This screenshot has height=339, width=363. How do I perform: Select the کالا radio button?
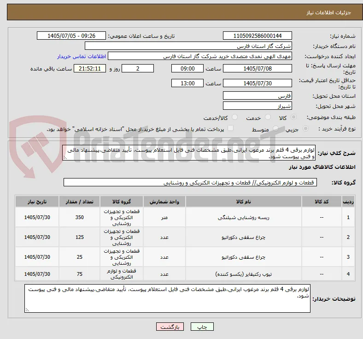click(x=293, y=117)
